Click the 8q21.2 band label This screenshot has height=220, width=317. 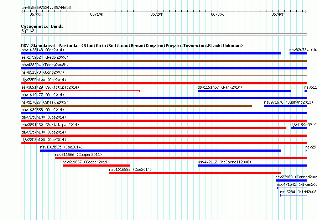click(x=28, y=31)
